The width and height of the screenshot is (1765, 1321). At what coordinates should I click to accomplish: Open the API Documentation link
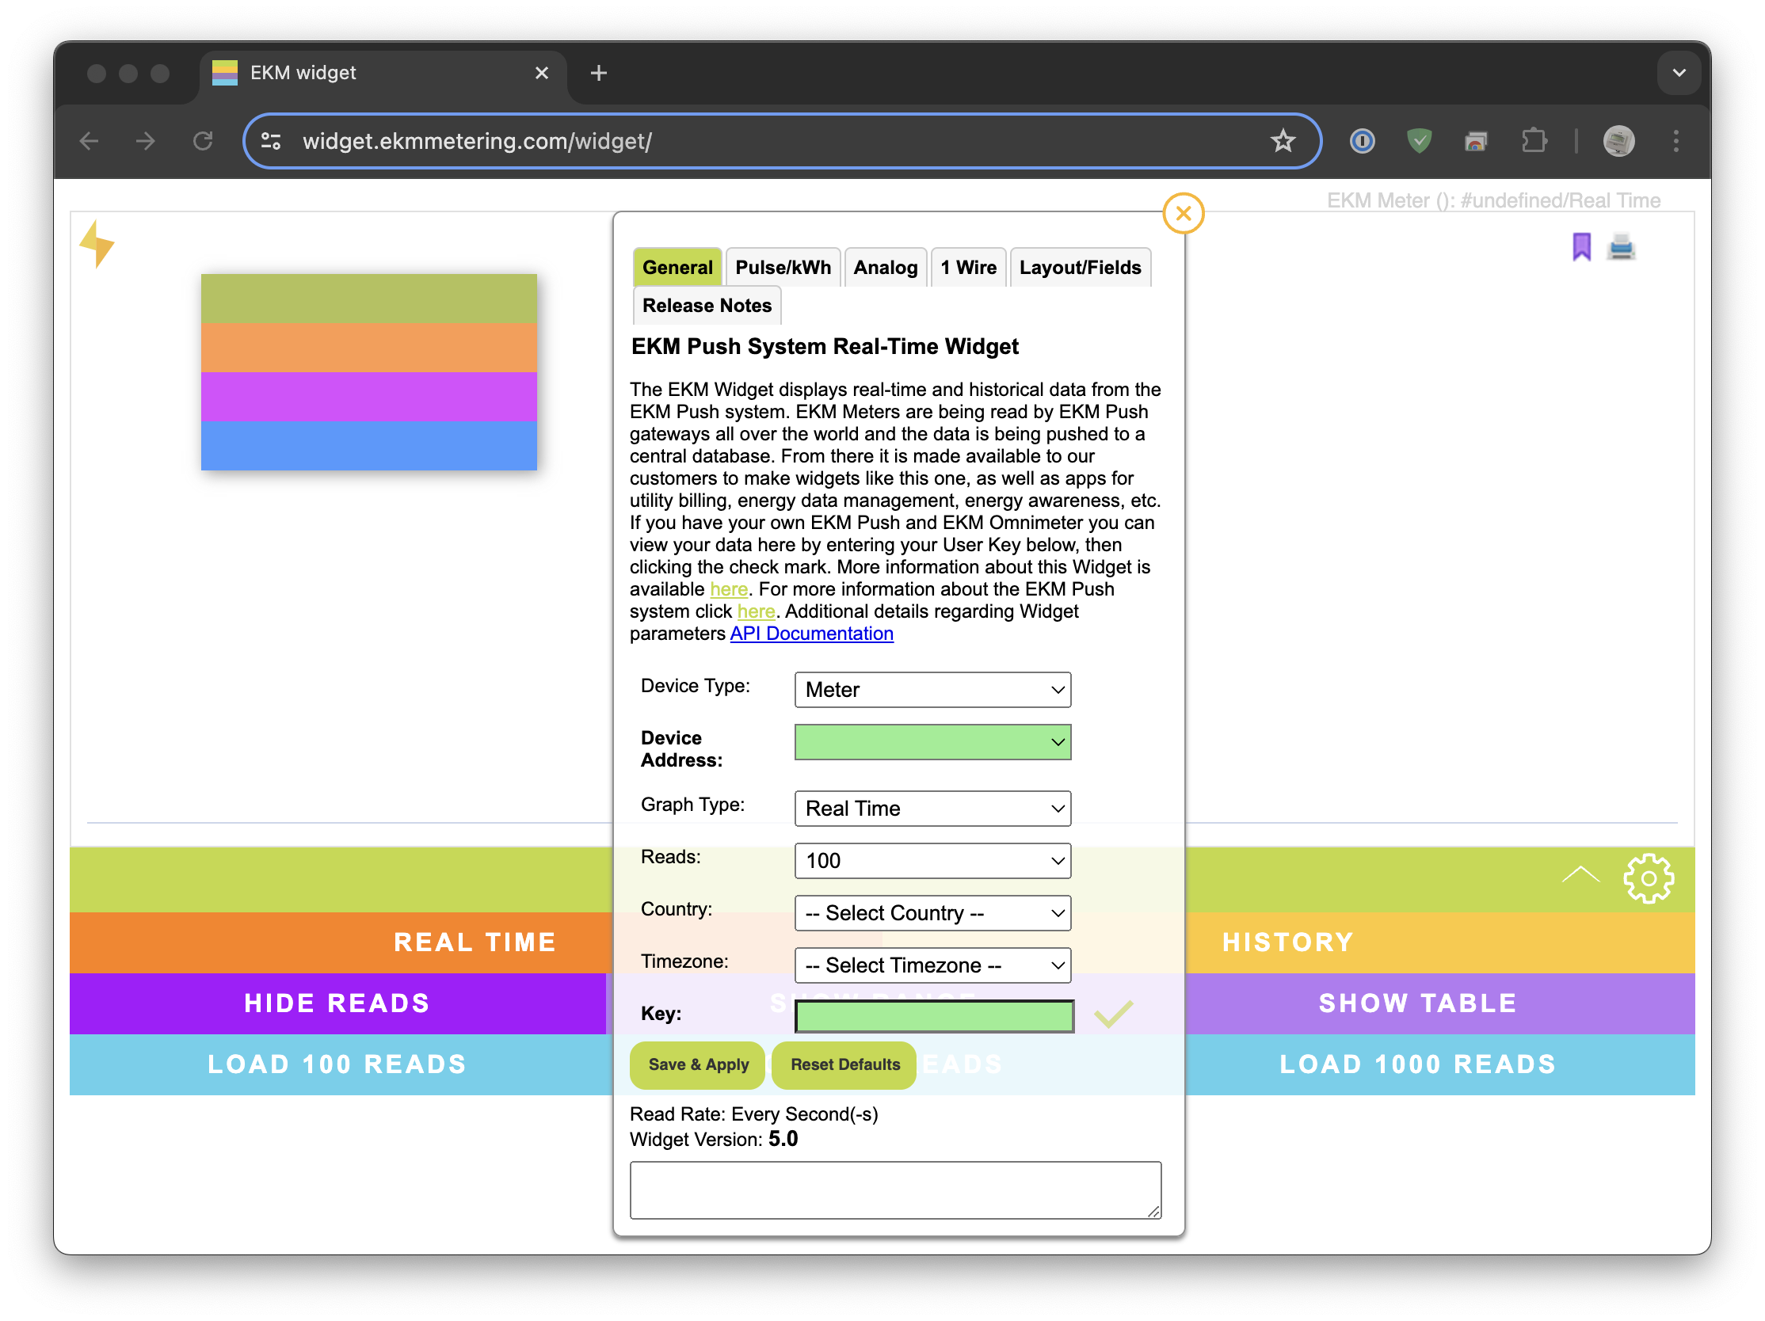click(810, 634)
